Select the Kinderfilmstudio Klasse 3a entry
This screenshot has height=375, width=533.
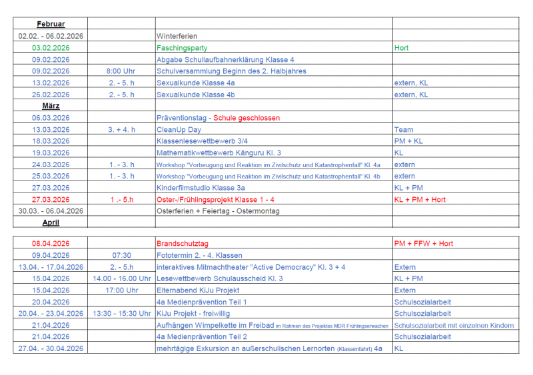click(201, 188)
